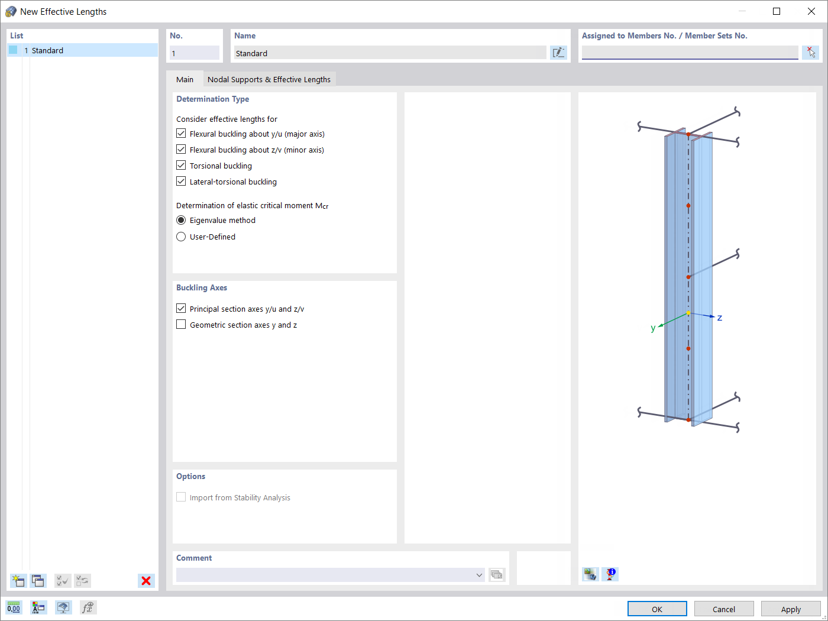The image size is (828, 621).
Task: Disable Torsional buckling consideration
Action: coord(181,165)
